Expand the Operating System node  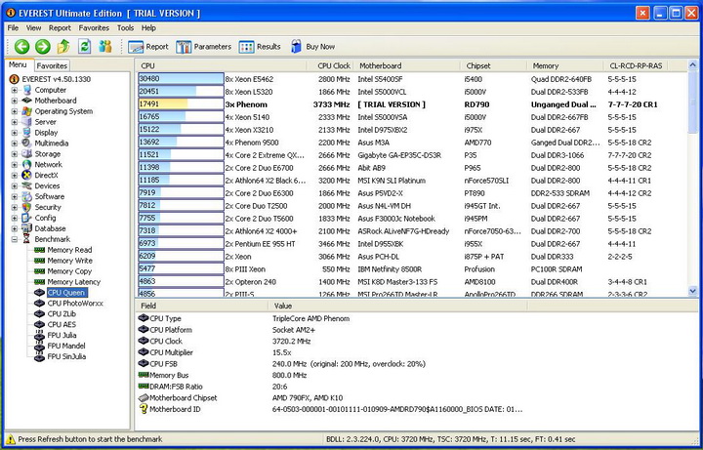tap(15, 111)
